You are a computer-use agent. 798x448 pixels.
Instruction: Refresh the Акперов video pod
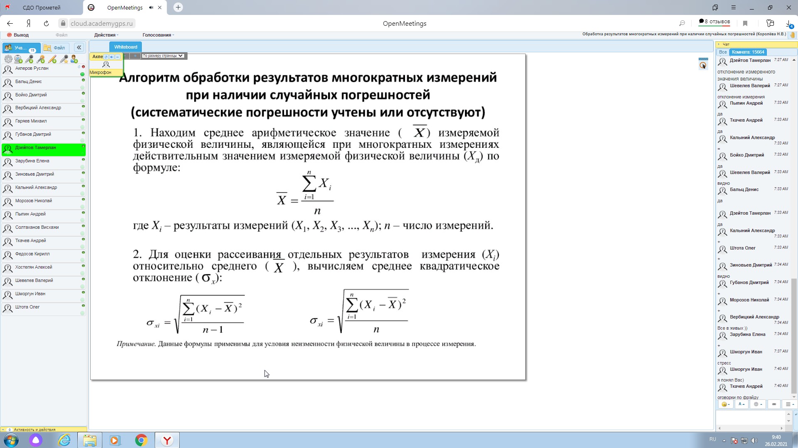point(106,57)
